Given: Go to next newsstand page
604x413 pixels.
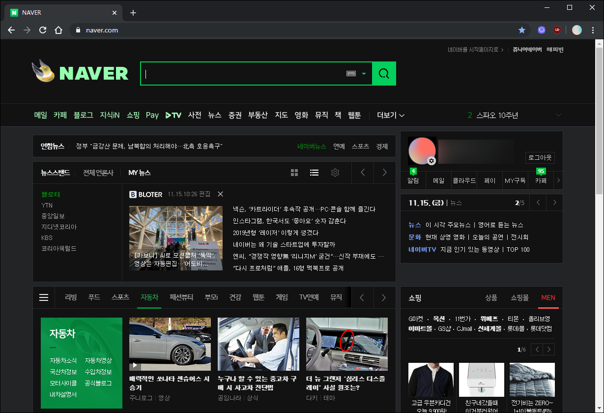Looking at the screenshot, I should [x=385, y=173].
